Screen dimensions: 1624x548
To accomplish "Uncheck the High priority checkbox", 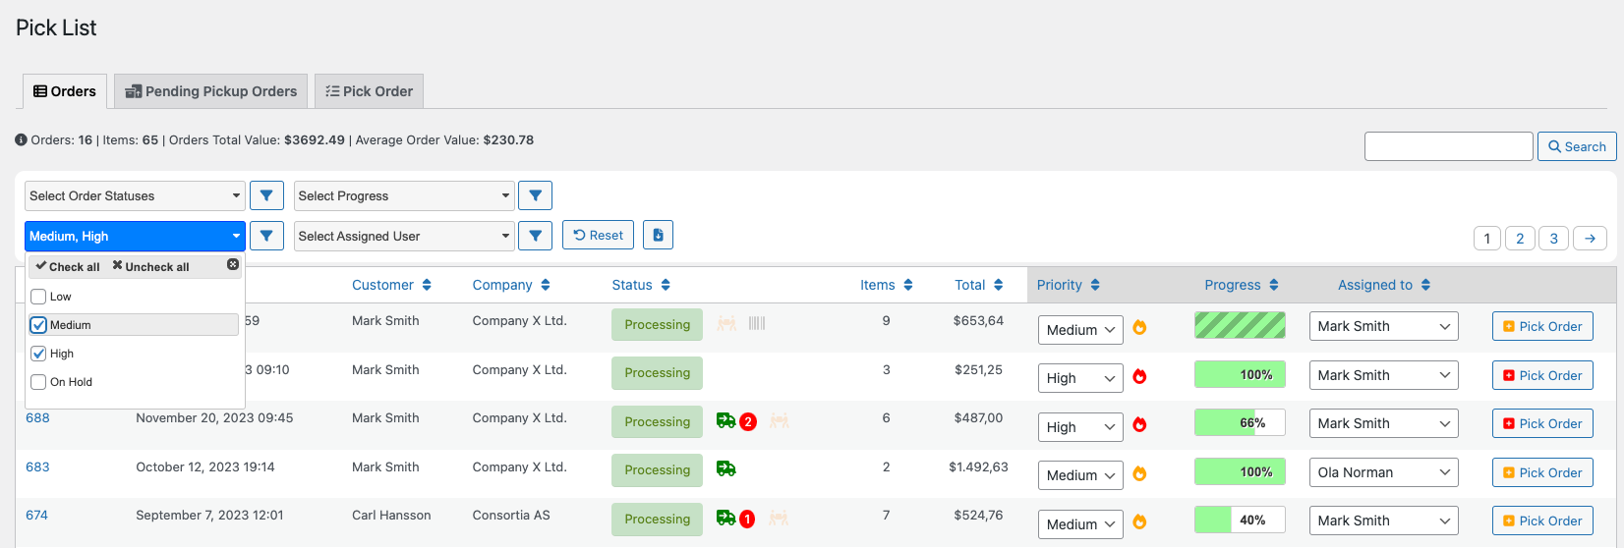I will tap(38, 354).
